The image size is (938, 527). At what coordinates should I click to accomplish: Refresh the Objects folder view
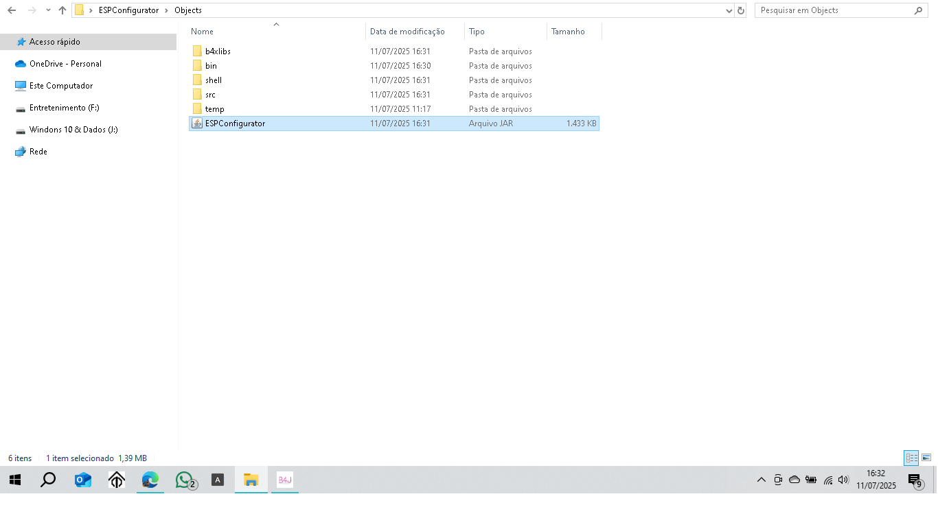(740, 10)
